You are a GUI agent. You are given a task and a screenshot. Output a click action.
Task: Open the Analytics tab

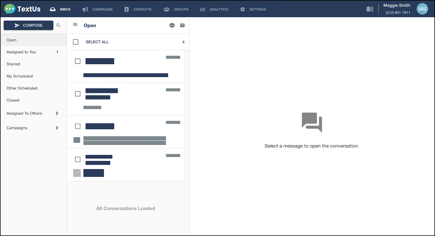click(214, 9)
